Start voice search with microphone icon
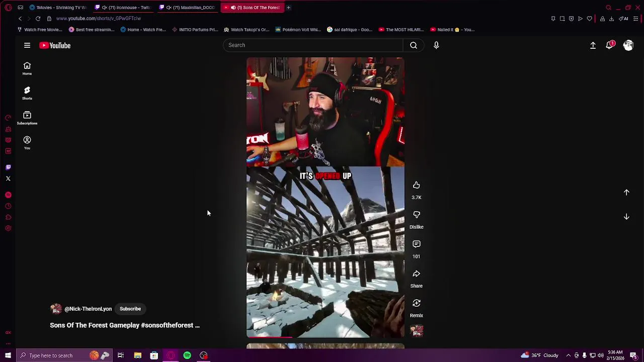The width and height of the screenshot is (644, 362). pyautogui.click(x=436, y=45)
